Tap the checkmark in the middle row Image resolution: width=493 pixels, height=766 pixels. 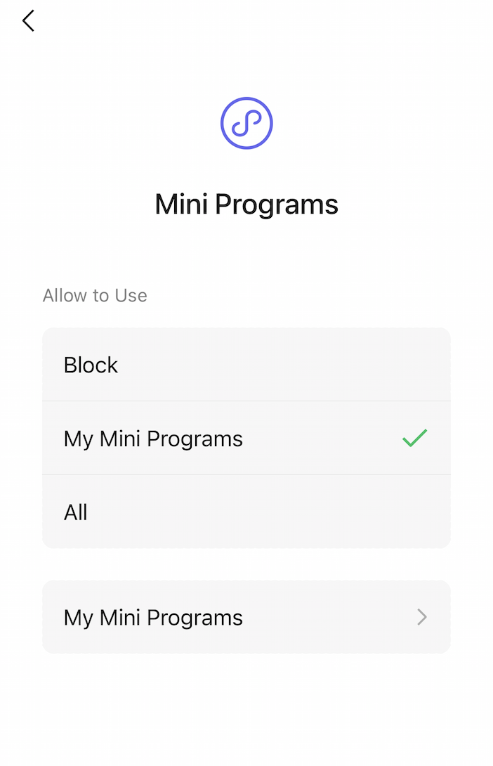pos(414,439)
